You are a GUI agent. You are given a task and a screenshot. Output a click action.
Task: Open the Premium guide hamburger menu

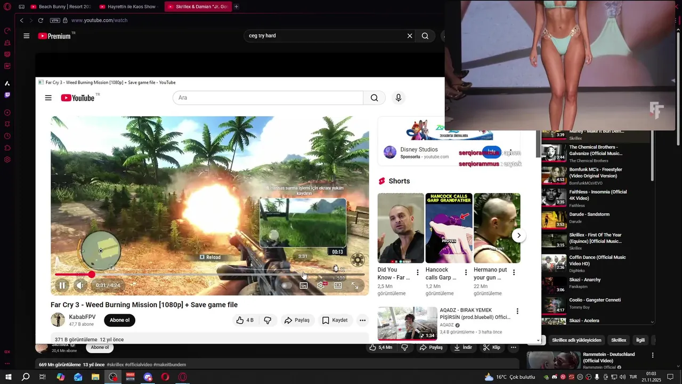coord(27,36)
